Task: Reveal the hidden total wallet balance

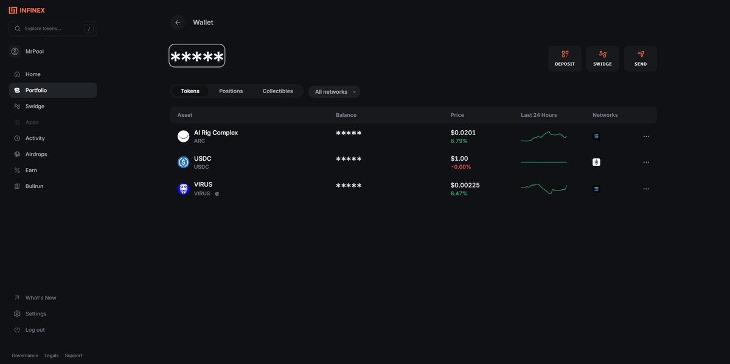Action: coord(197,56)
